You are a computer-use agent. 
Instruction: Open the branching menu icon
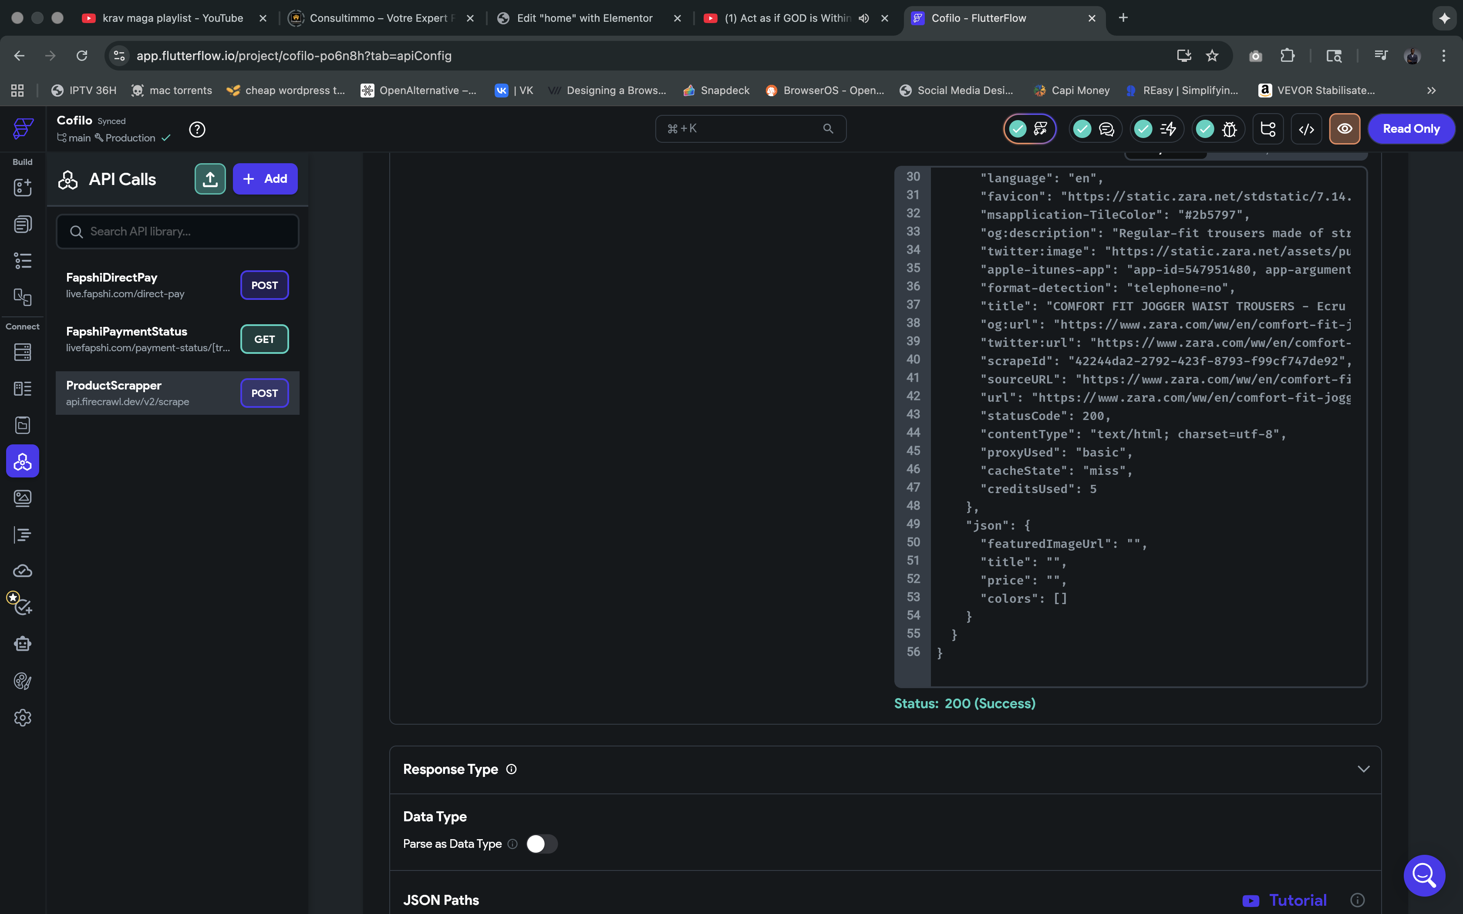tap(1268, 129)
